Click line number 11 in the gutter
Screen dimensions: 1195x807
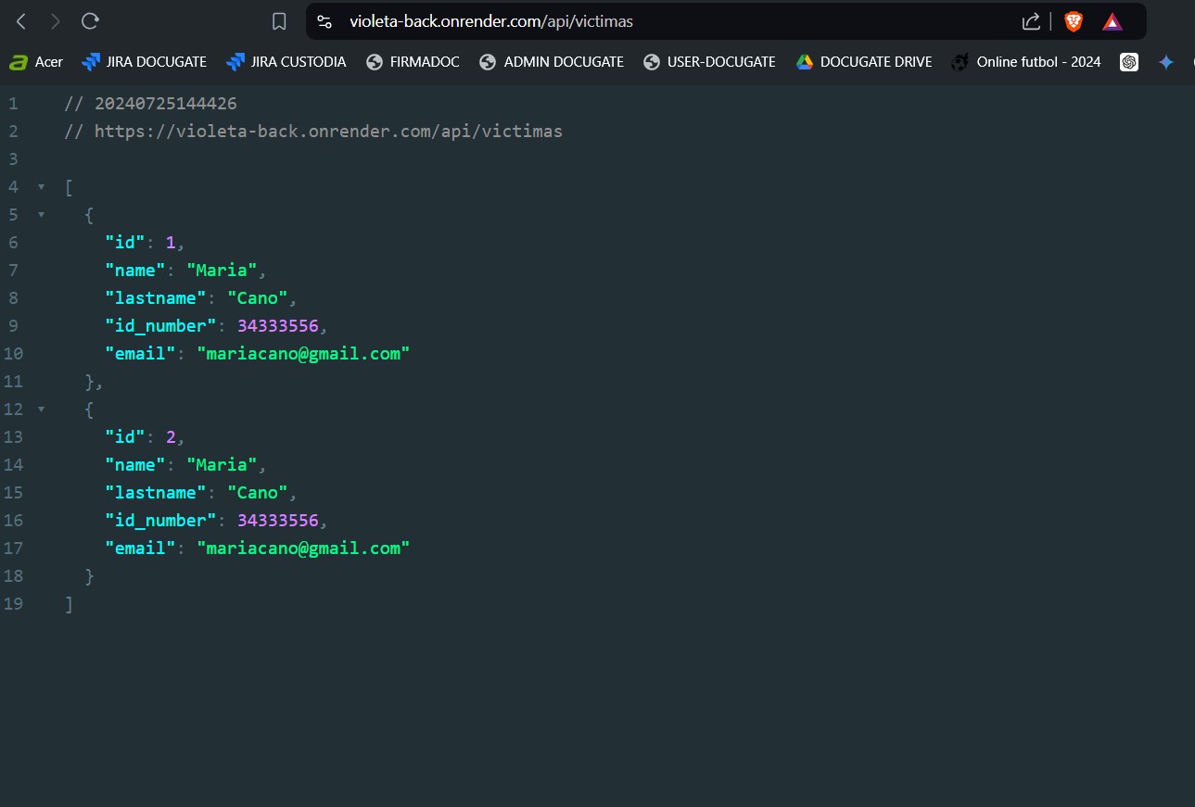pyautogui.click(x=13, y=382)
